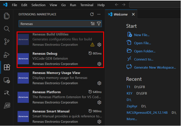The width and height of the screenshot is (181, 126).
Task: Open manage gear for Renesas Memory Usage View
Action: click(x=99, y=83)
